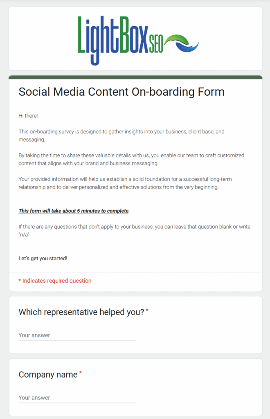The width and height of the screenshot is (270, 419).
Task: Click the paragraph about leaving questions blank
Action: (134, 231)
